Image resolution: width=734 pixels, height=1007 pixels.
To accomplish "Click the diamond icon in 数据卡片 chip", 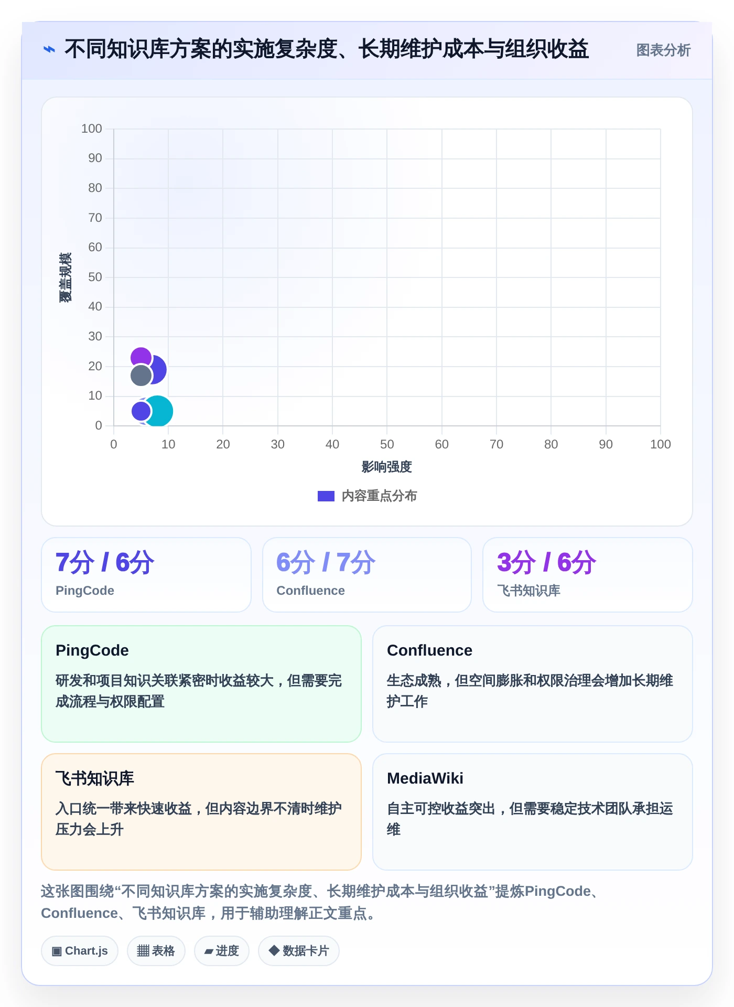I will [274, 950].
